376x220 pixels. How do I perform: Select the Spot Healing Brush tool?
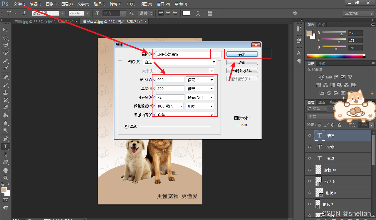pyautogui.click(x=6, y=77)
